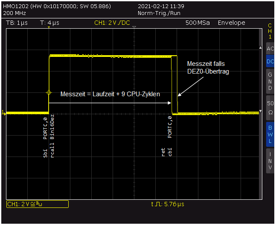
Task: Open the TB: 1 µs timebase setting
Action: [17, 23]
